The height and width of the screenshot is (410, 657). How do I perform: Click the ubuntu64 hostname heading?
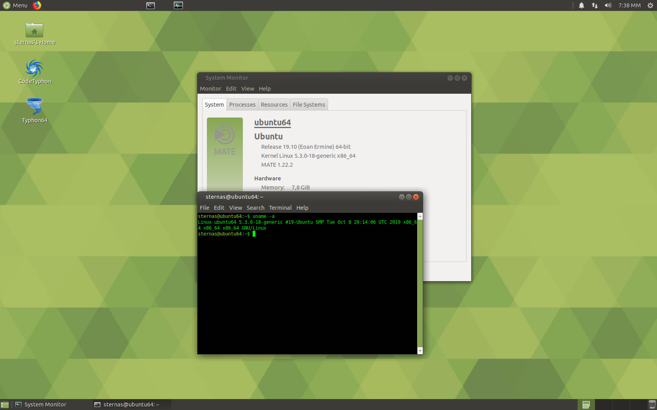click(x=273, y=123)
